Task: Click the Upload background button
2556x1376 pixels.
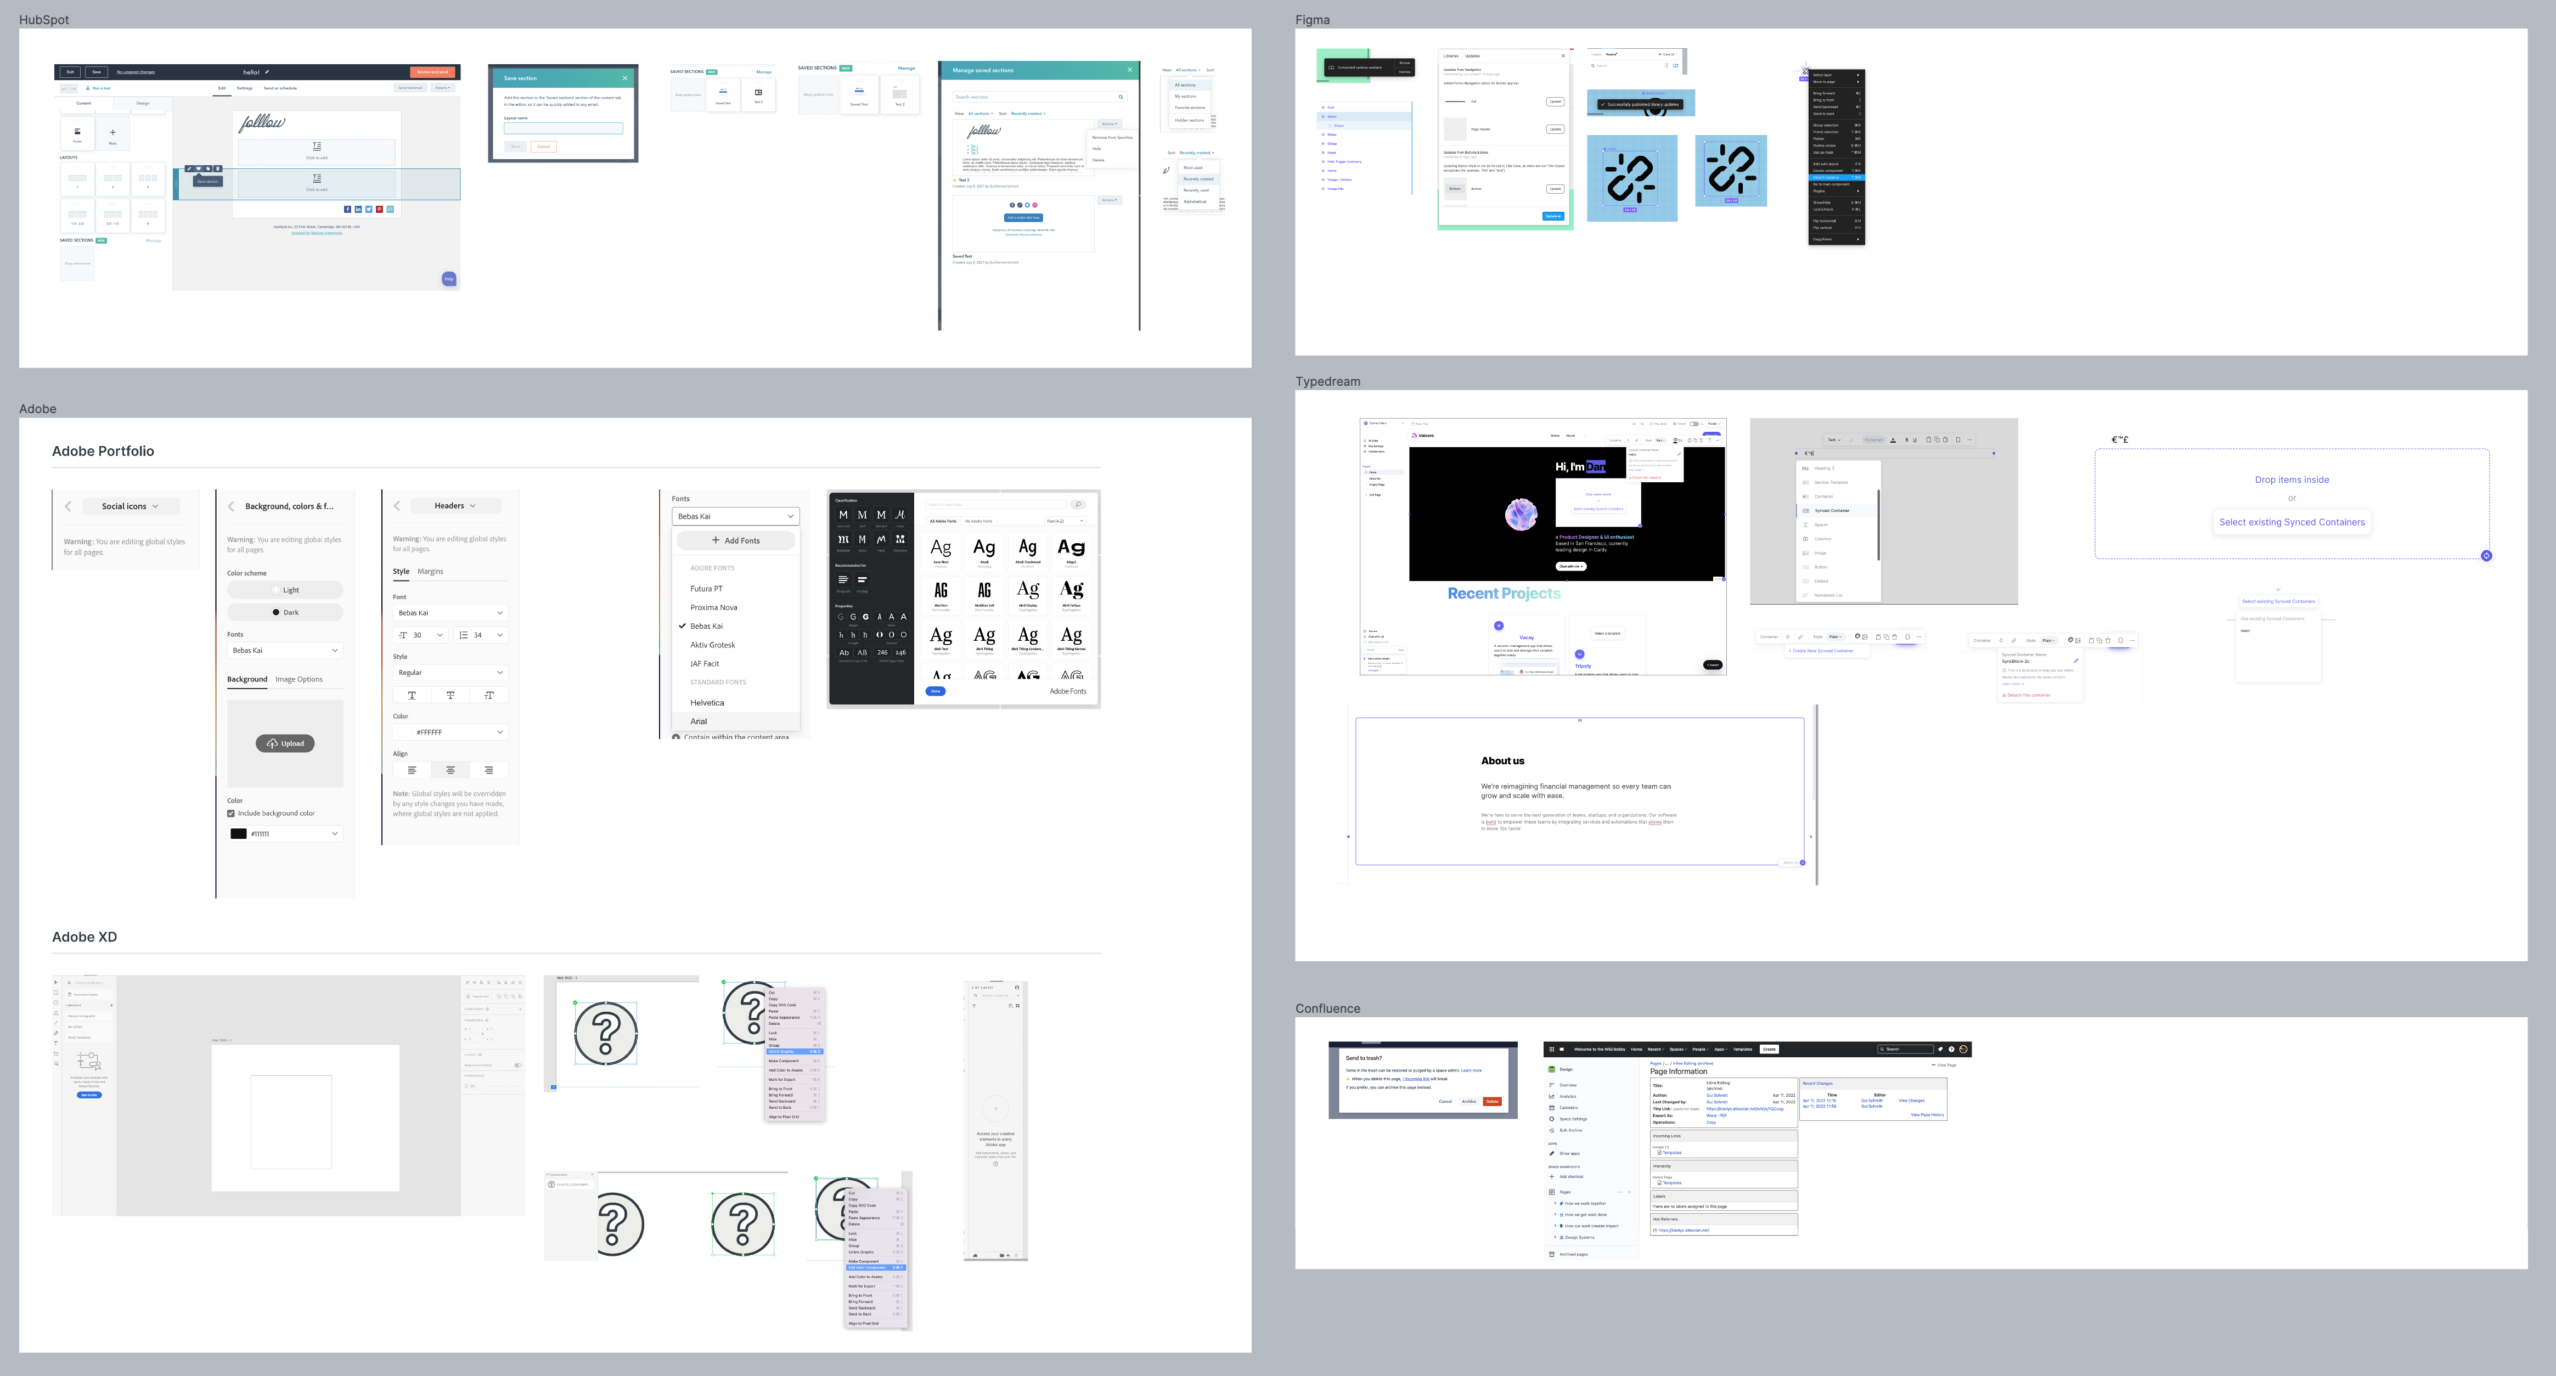Action: click(x=286, y=743)
